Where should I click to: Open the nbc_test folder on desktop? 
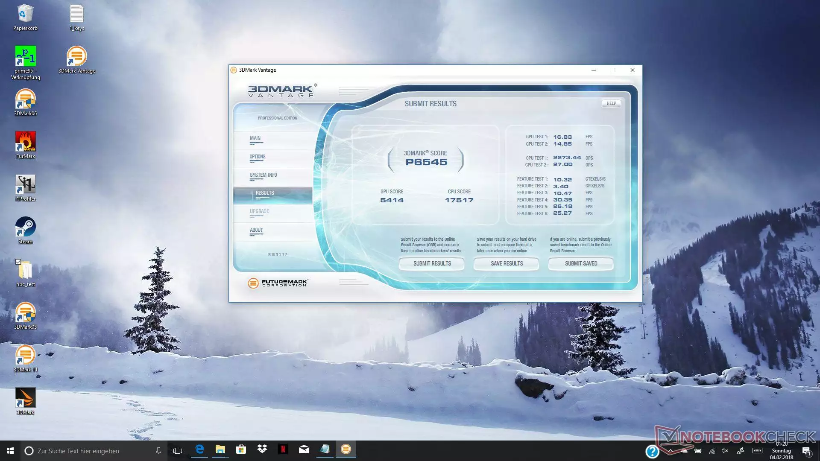pos(25,273)
